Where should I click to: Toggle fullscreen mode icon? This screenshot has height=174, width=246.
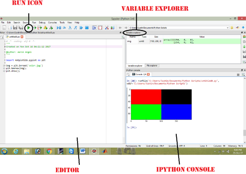(x=100, y=28)
